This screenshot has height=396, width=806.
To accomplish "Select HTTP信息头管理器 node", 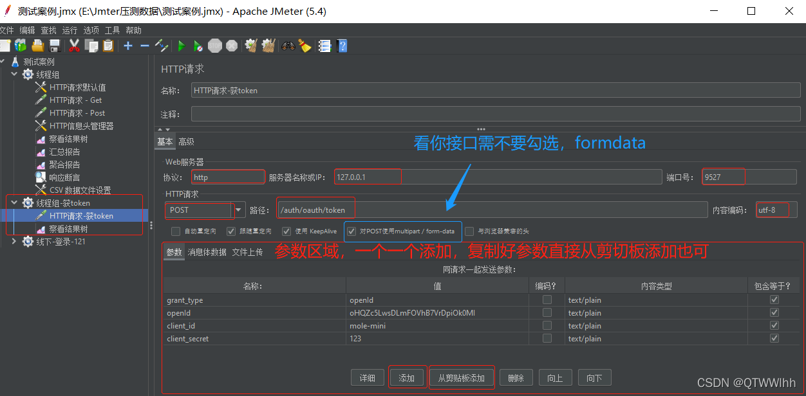I will [x=81, y=126].
